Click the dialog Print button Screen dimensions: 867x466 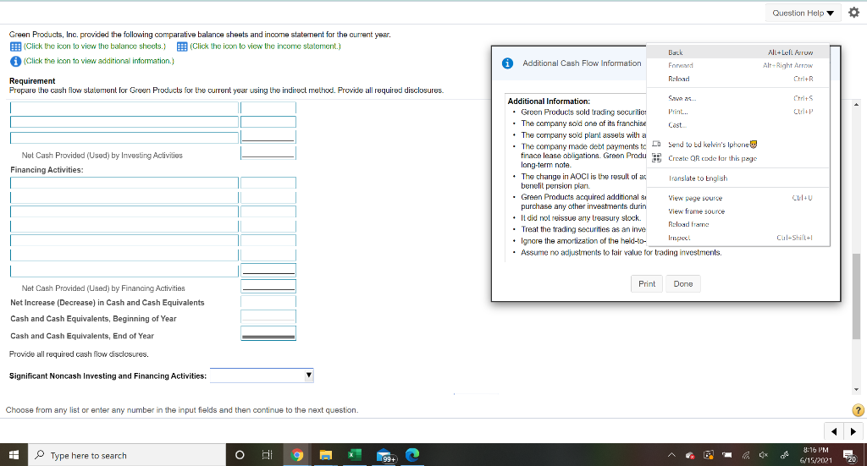[646, 284]
